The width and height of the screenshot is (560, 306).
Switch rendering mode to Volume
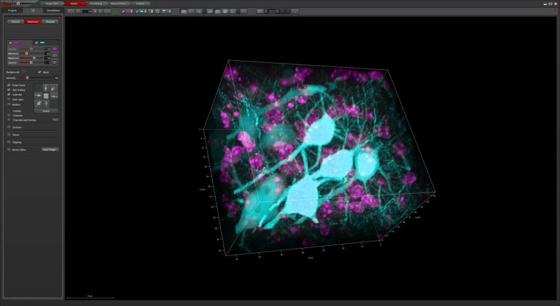(16, 22)
